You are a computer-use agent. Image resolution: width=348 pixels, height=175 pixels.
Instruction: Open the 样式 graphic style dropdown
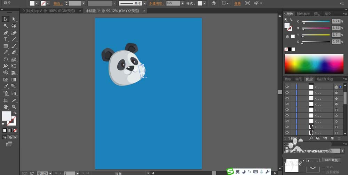coord(204,3)
